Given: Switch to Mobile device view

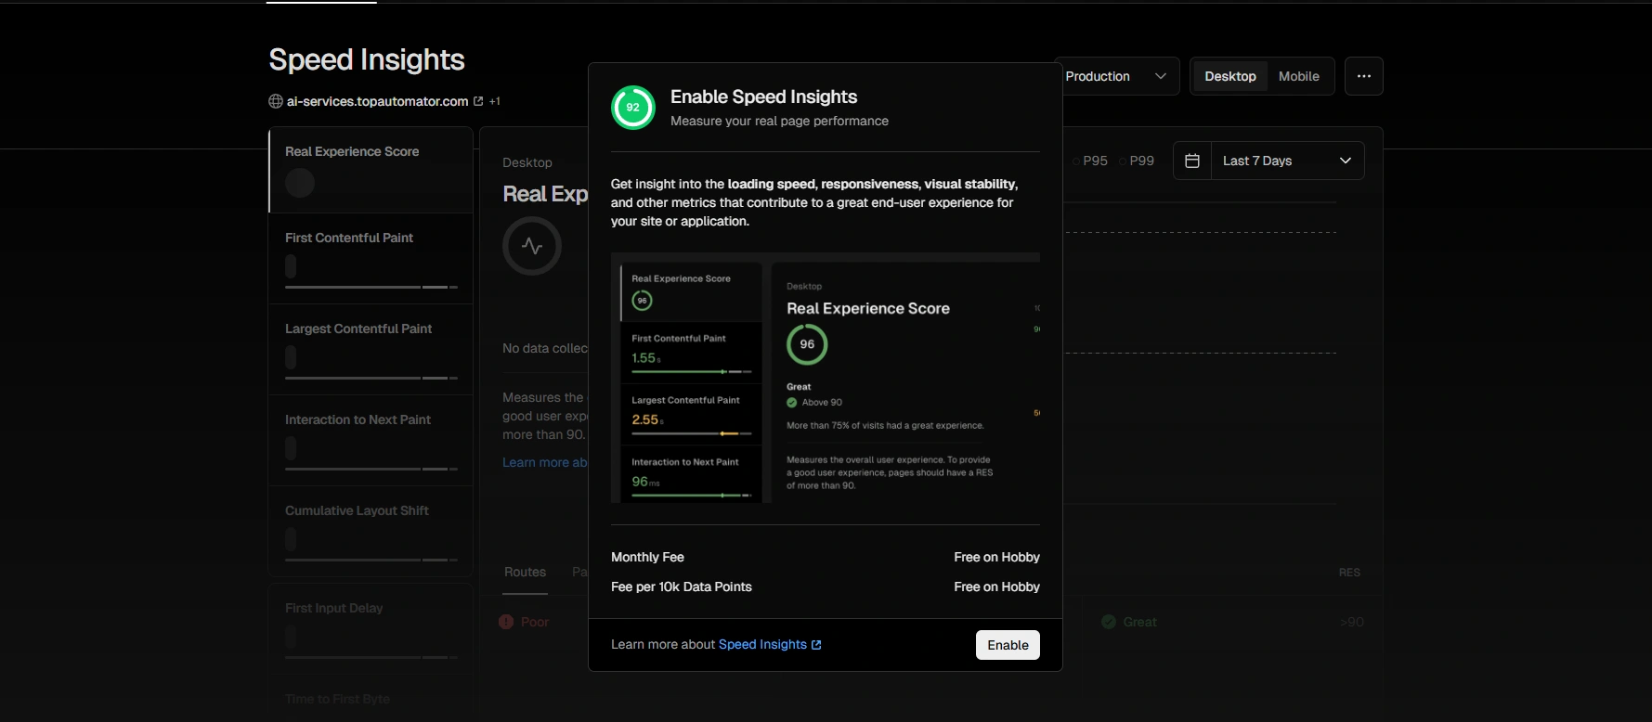Looking at the screenshot, I should click(1298, 76).
